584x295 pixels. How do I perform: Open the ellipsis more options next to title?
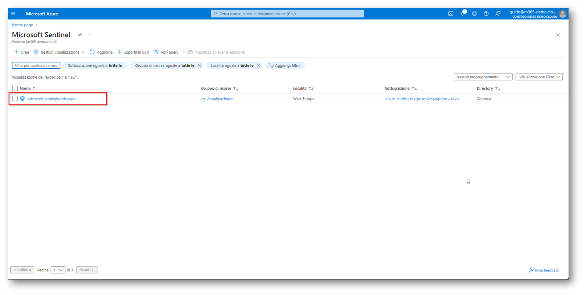89,35
